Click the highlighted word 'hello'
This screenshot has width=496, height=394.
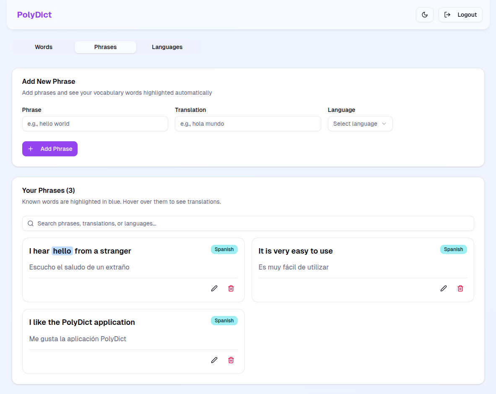[x=62, y=251]
